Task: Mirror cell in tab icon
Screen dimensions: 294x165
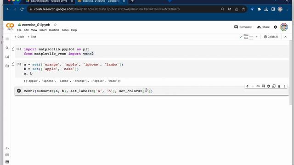Action: point(274,86)
